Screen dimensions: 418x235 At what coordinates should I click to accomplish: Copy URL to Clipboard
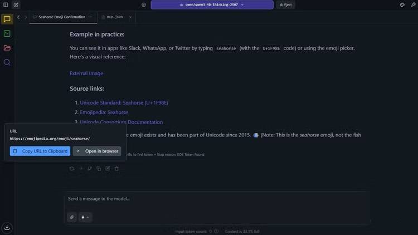[x=40, y=151]
